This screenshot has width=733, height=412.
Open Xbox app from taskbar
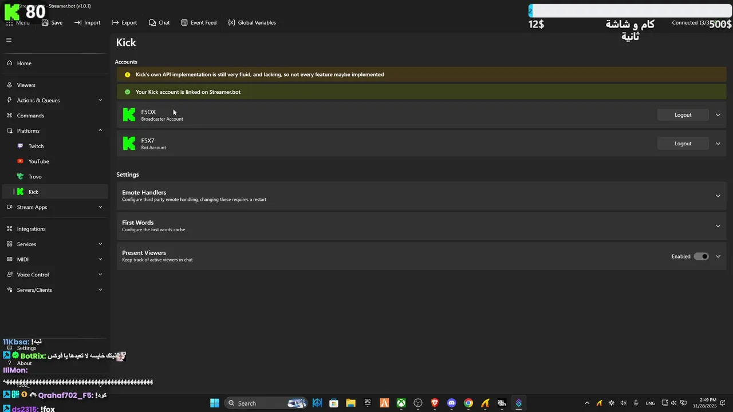tap(401, 403)
